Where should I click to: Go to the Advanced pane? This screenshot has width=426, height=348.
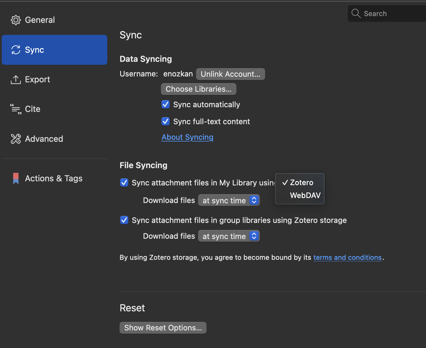point(54,139)
